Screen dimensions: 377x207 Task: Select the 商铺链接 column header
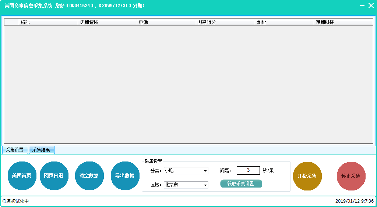(x=343, y=22)
